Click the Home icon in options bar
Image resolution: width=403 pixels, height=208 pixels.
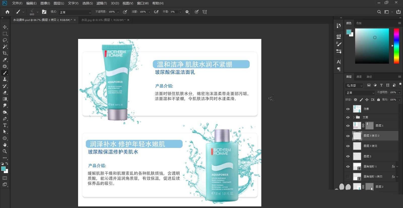7,12
